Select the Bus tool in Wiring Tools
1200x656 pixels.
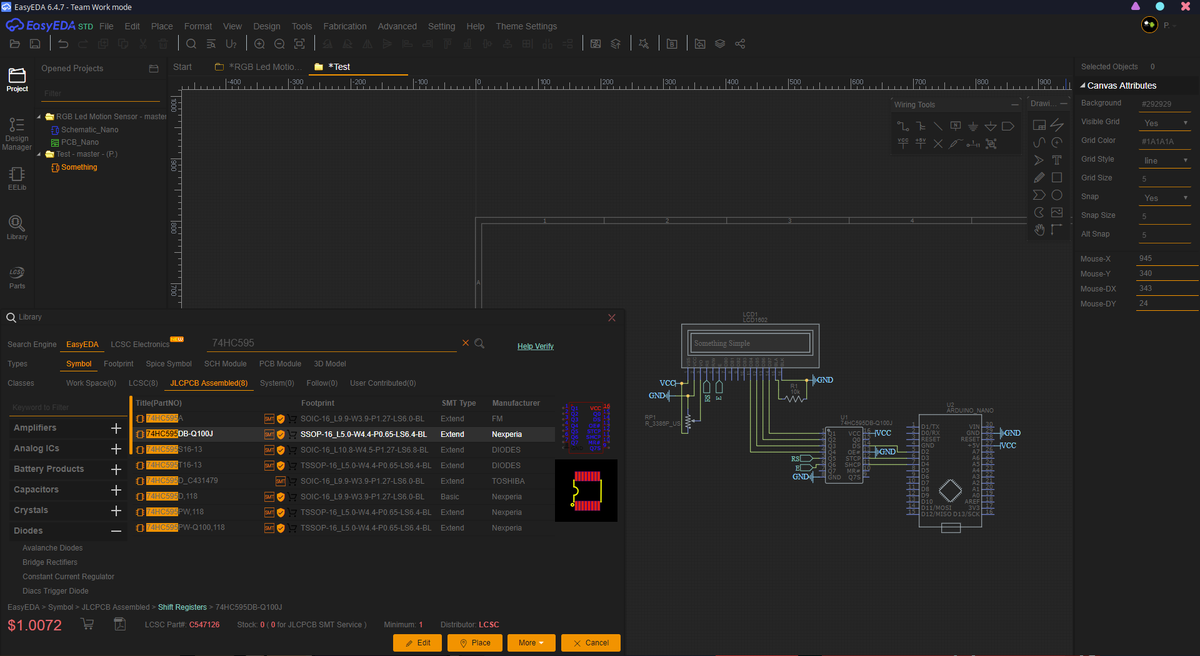pyautogui.click(x=921, y=126)
